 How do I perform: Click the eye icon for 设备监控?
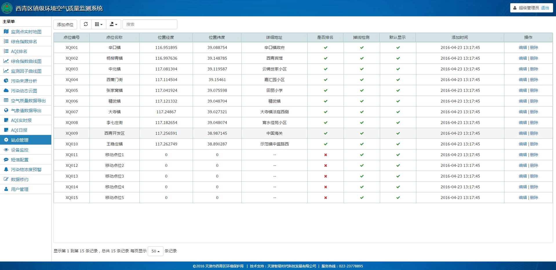click(6, 150)
